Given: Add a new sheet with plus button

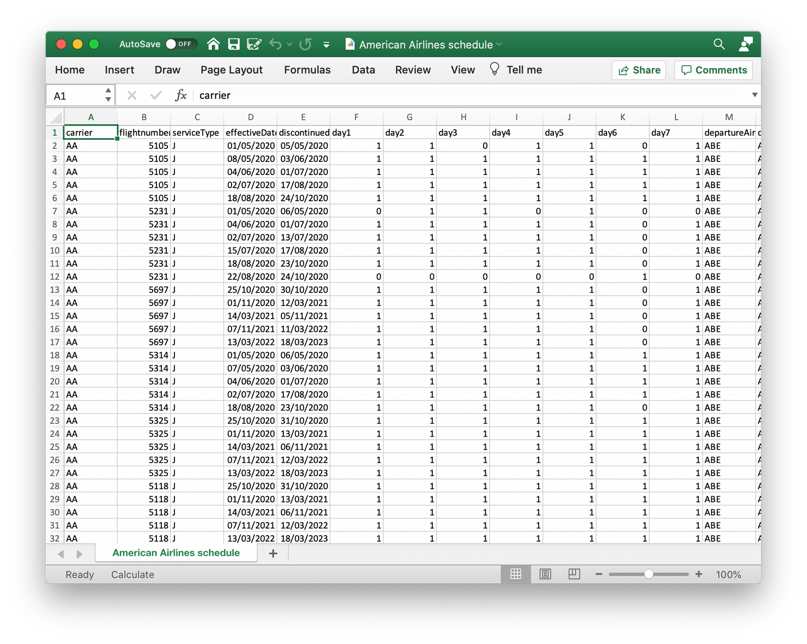Looking at the screenshot, I should (273, 553).
